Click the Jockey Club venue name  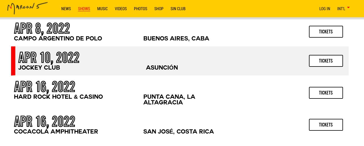39,68
